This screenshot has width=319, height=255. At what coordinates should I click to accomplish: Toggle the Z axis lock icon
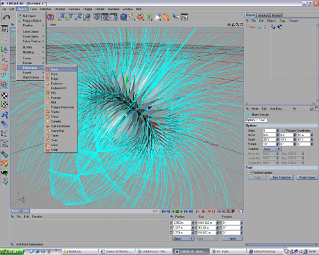[x=78, y=17]
